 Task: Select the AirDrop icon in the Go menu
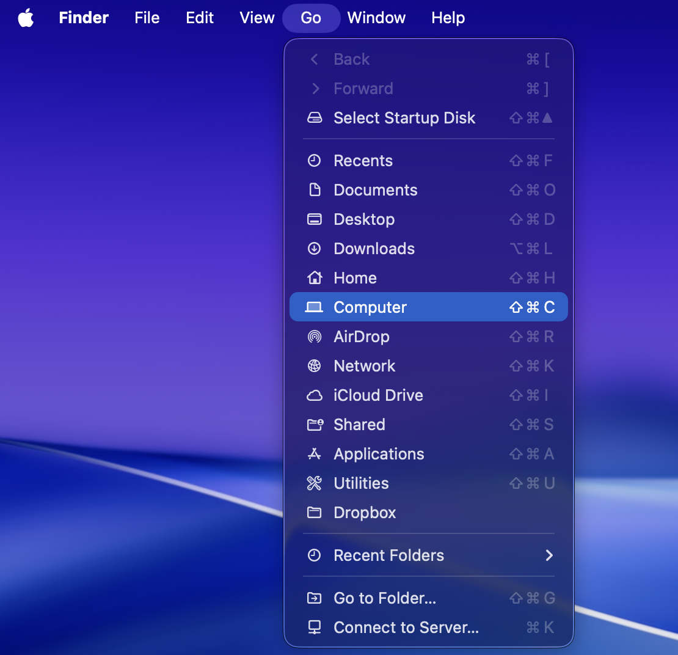(315, 337)
